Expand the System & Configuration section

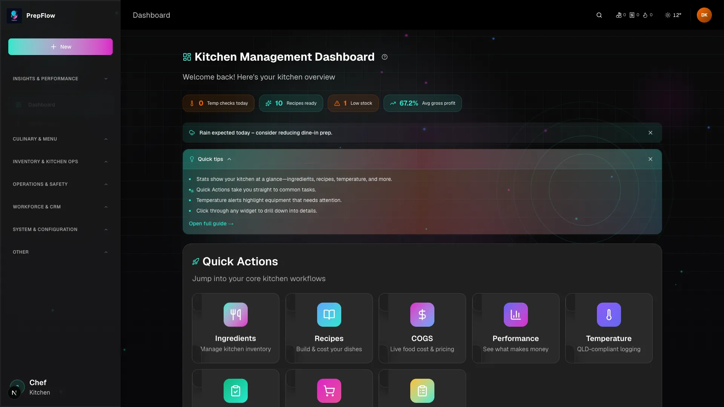pyautogui.click(x=60, y=230)
